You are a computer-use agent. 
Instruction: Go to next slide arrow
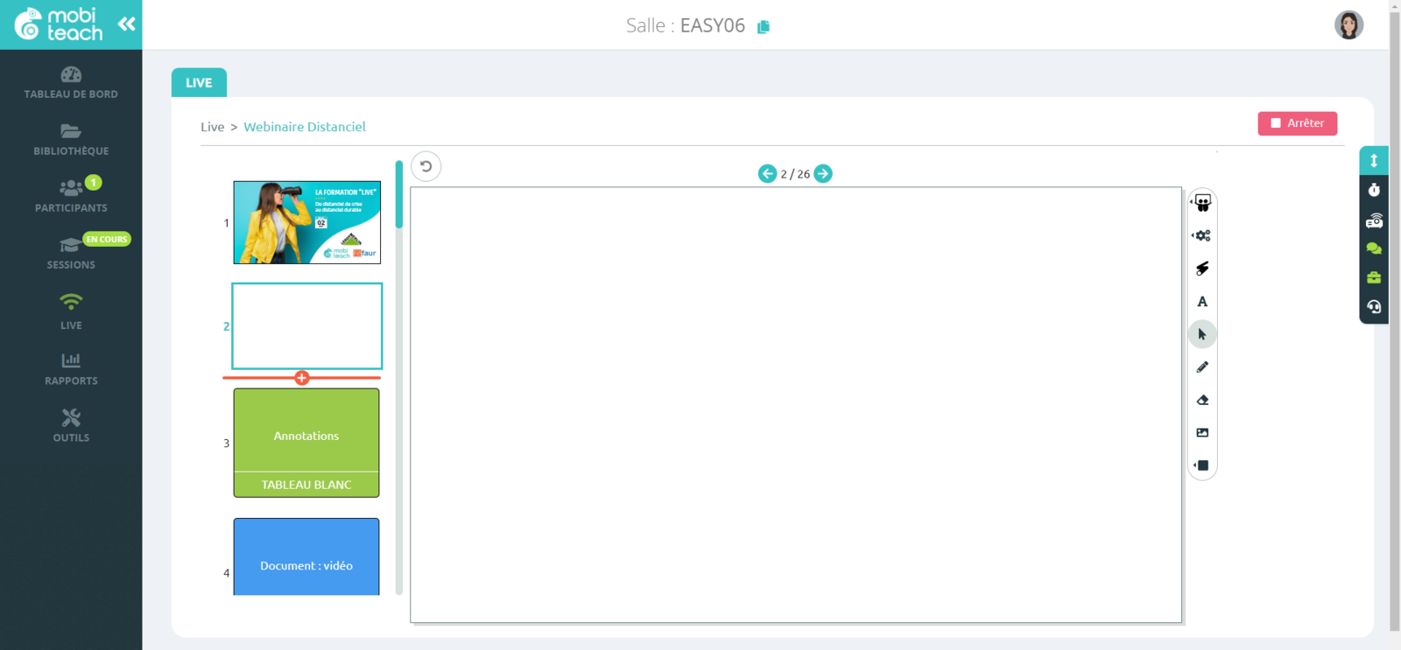823,174
